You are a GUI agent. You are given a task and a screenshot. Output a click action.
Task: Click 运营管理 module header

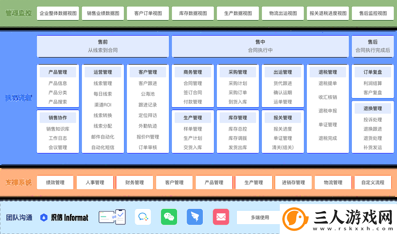(x=103, y=72)
